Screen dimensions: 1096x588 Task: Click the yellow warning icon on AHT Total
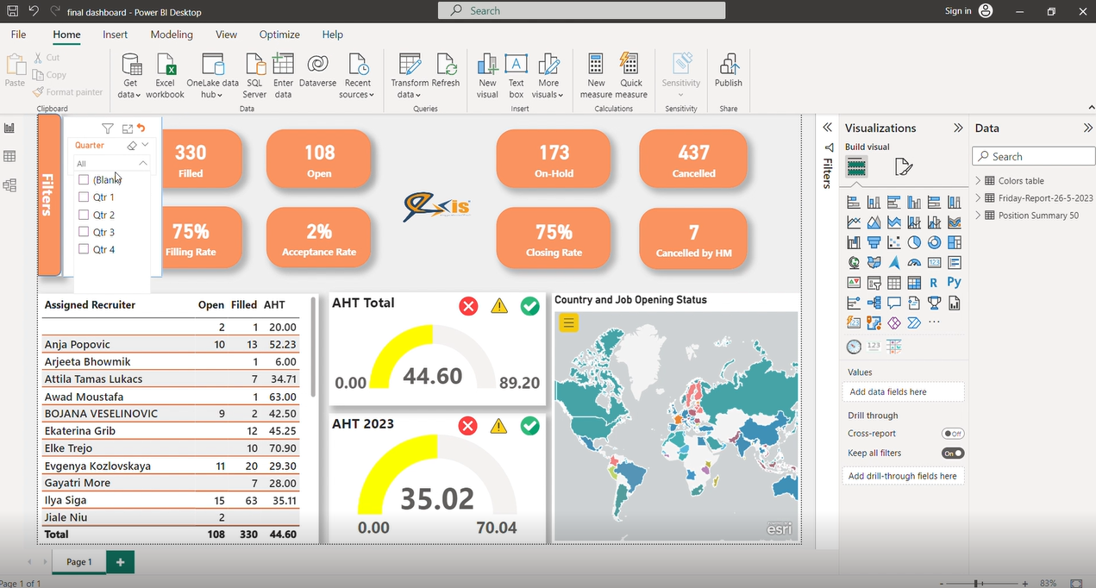[x=499, y=305]
